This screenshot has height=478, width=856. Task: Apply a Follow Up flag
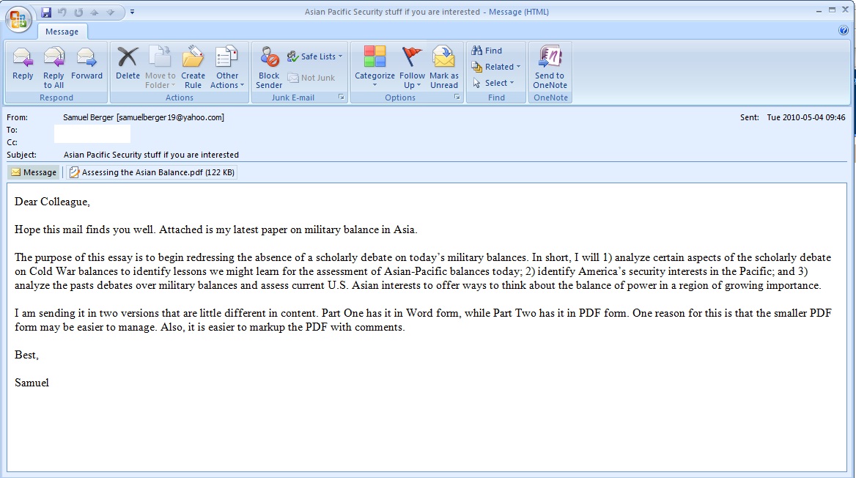click(x=412, y=66)
